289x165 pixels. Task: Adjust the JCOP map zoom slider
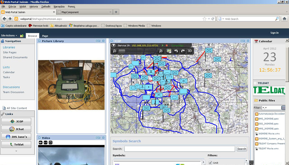point(122,51)
